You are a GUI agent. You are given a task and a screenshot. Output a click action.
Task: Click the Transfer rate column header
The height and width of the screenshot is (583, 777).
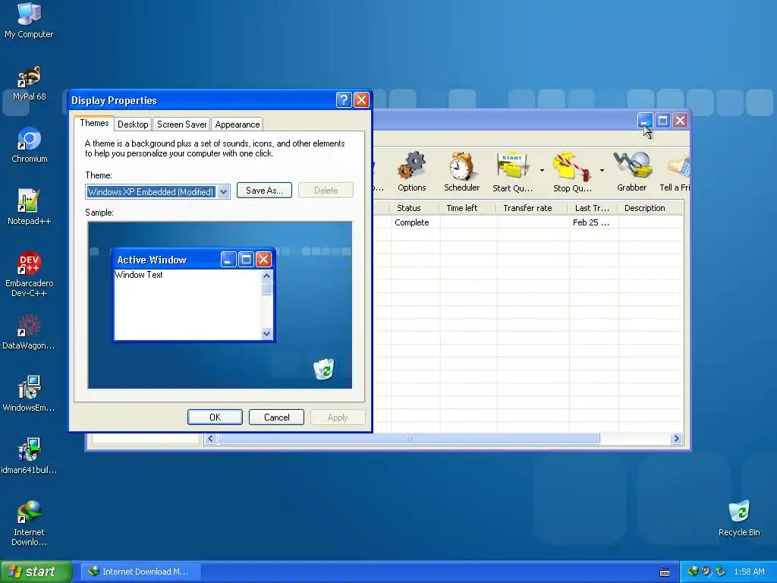(532, 208)
